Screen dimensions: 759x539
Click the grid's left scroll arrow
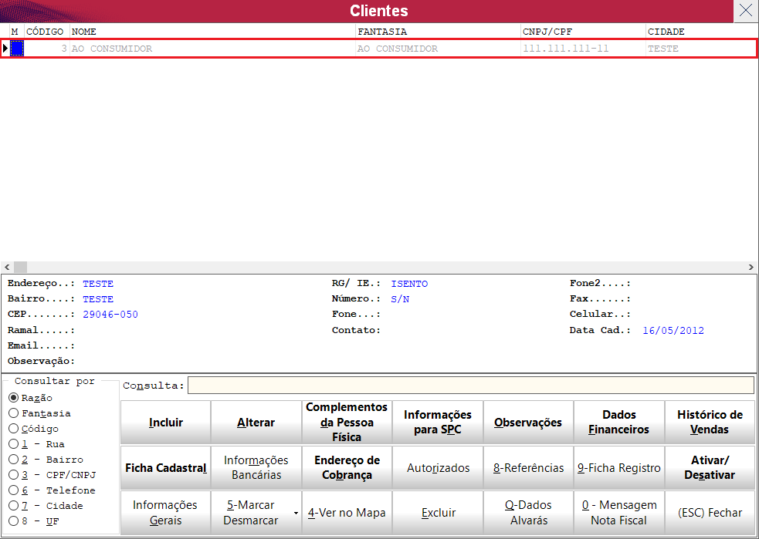click(x=7, y=267)
